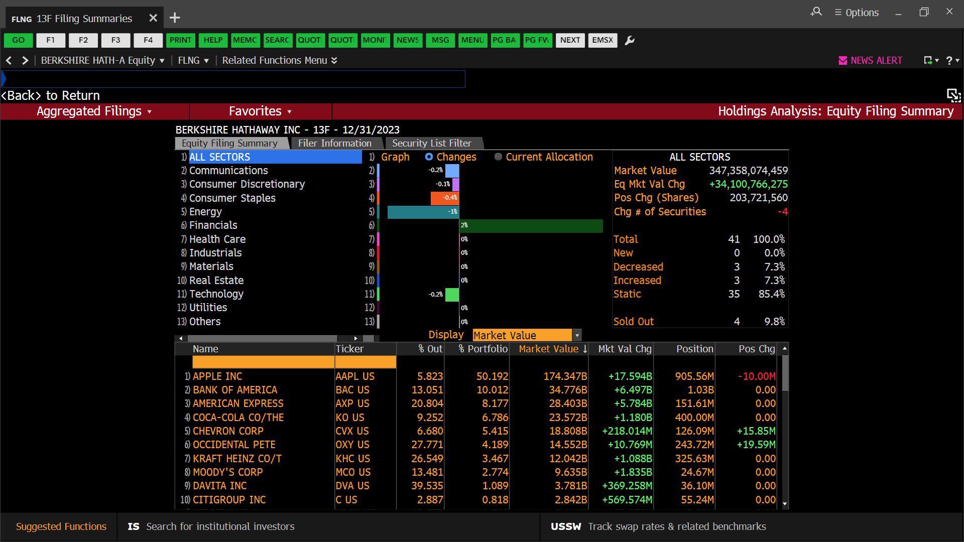
Task: Click the EMSX key
Action: pos(602,40)
